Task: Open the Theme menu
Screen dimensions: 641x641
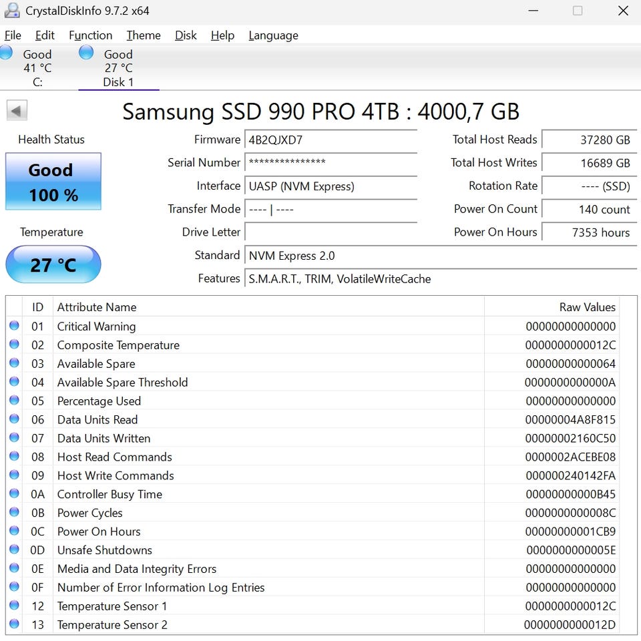Action: (x=144, y=35)
